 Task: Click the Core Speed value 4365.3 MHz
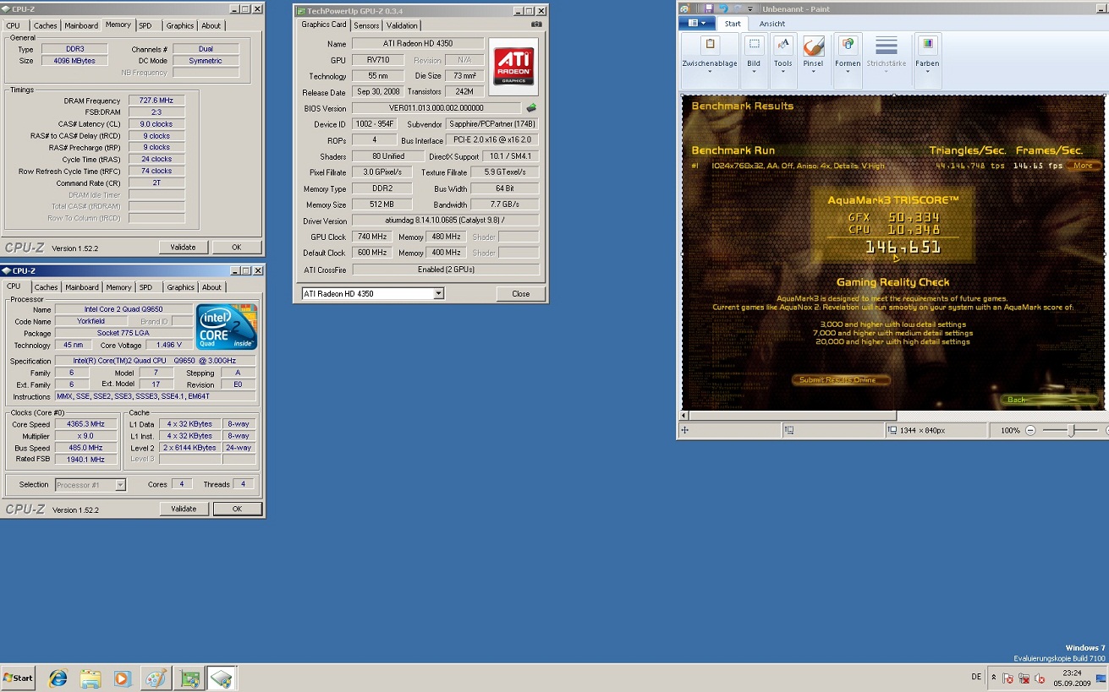85,424
